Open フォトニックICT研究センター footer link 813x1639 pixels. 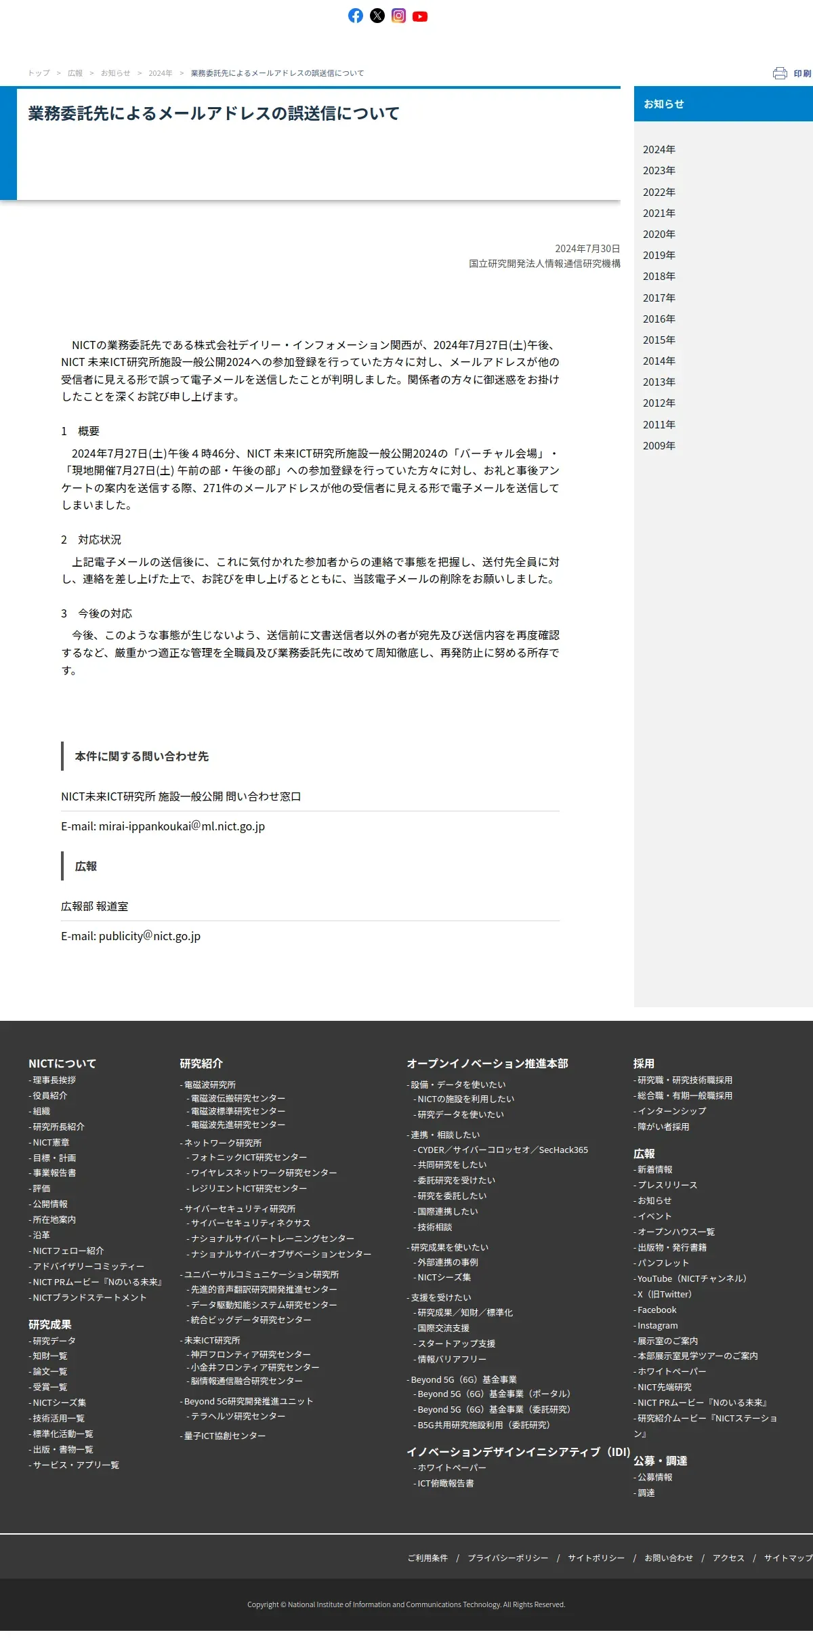[x=249, y=1158]
